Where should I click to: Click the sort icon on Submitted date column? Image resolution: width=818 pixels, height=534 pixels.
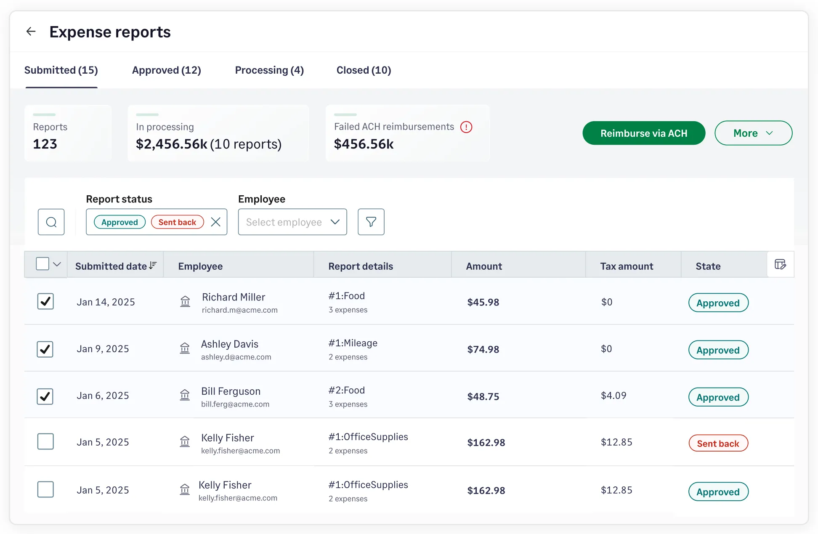(x=152, y=265)
